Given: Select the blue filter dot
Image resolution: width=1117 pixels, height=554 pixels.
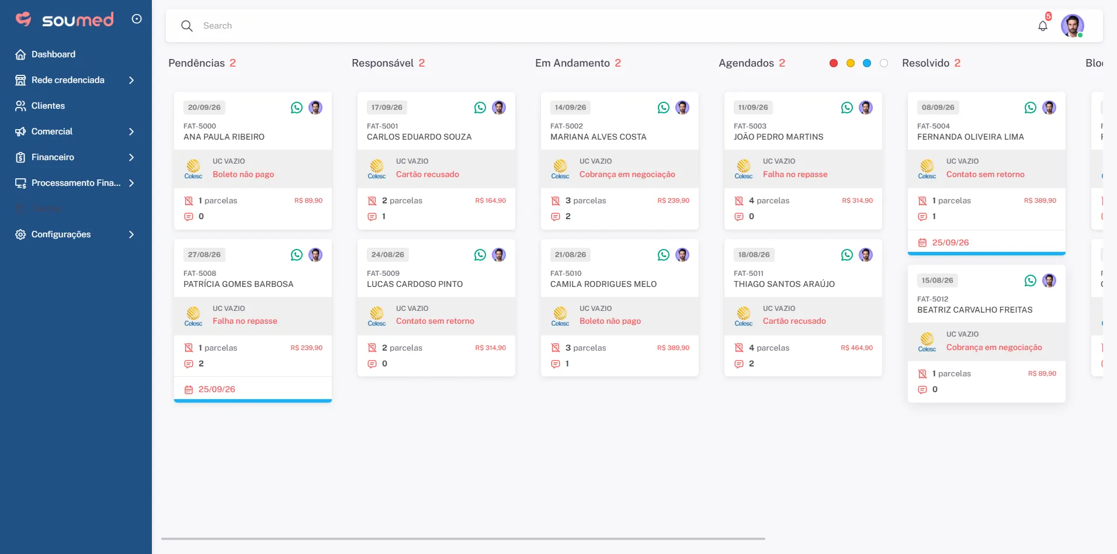Looking at the screenshot, I should 867,63.
